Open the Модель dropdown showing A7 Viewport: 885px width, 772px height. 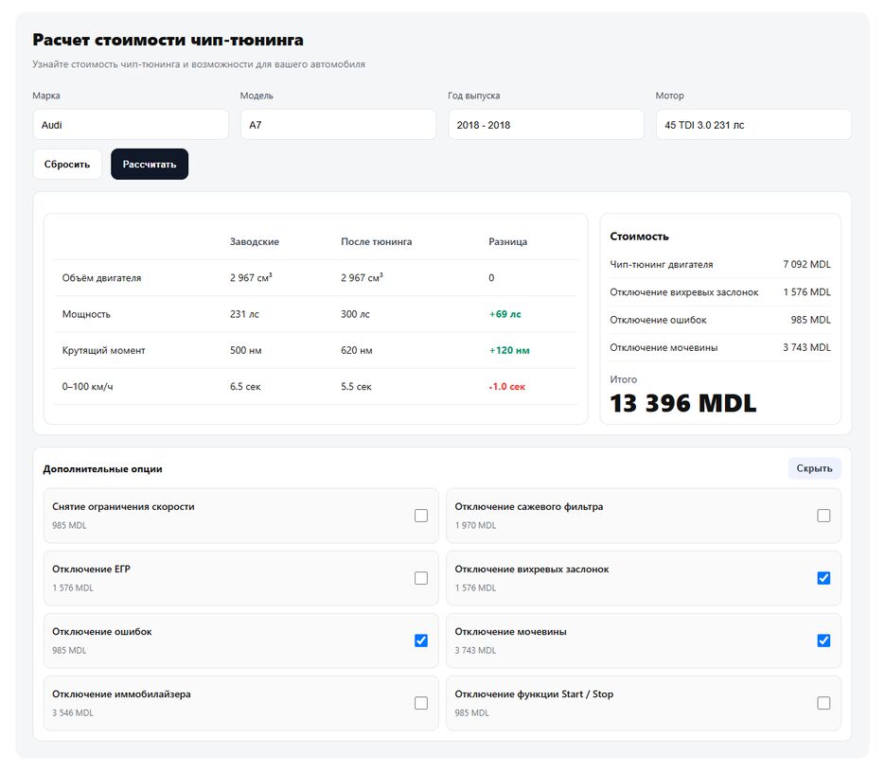pyautogui.click(x=338, y=125)
